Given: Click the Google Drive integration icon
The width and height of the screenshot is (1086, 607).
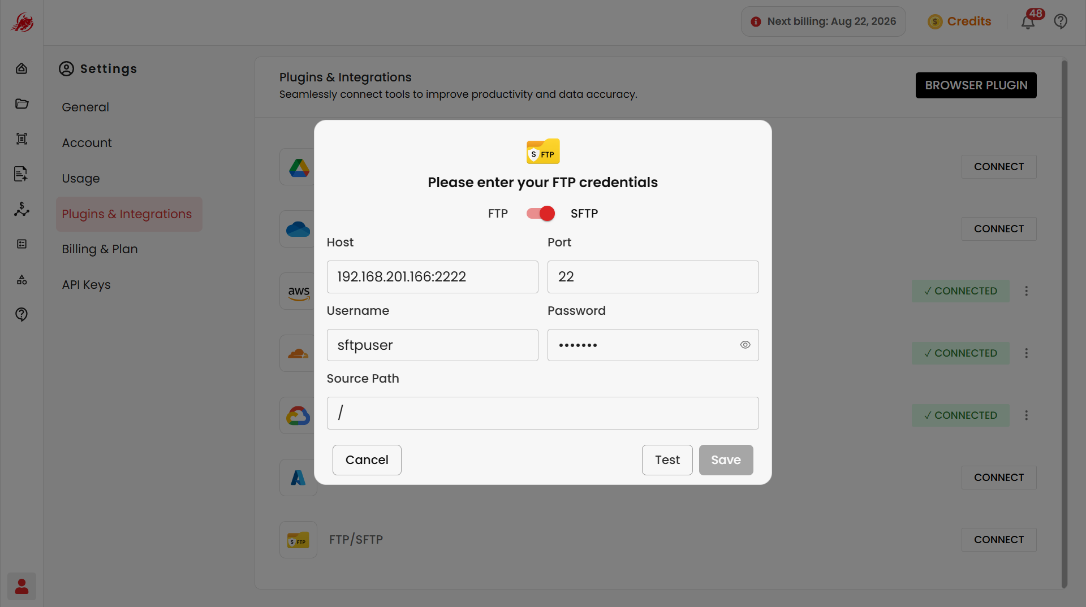Looking at the screenshot, I should tap(299, 167).
